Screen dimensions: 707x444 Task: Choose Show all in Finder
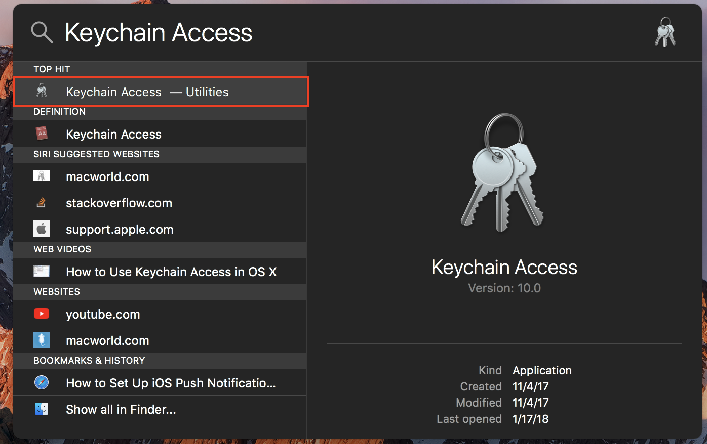click(121, 410)
